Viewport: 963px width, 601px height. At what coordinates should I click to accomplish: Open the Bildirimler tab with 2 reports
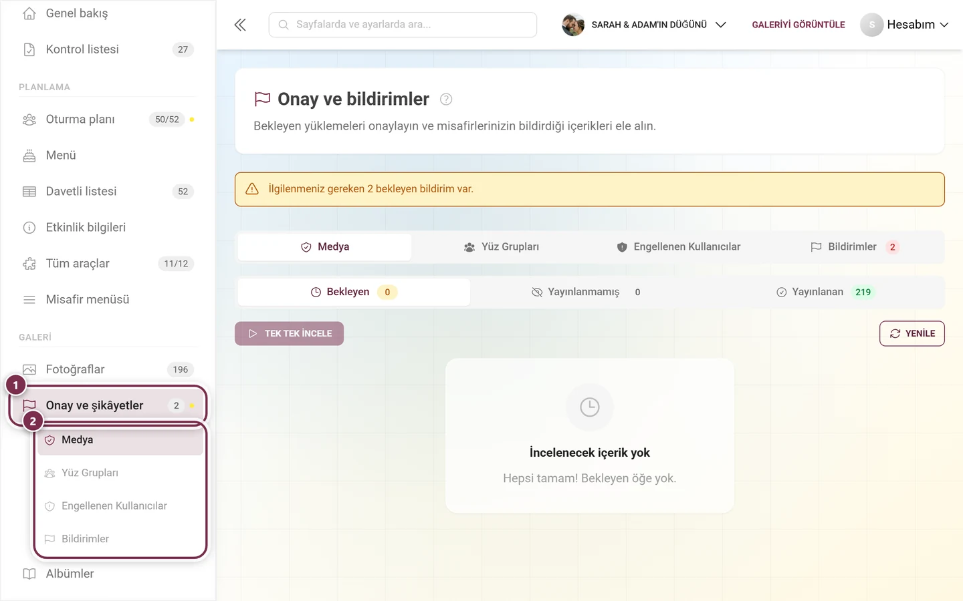pyautogui.click(x=855, y=247)
